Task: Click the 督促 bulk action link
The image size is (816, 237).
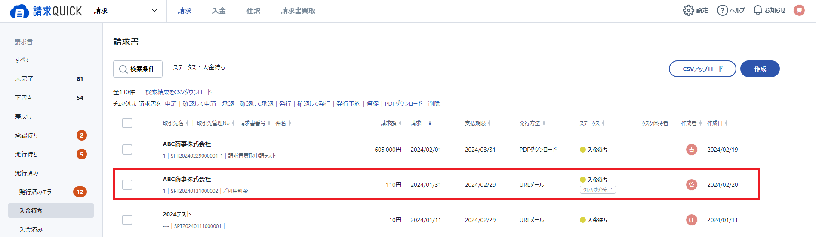Action: (373, 104)
